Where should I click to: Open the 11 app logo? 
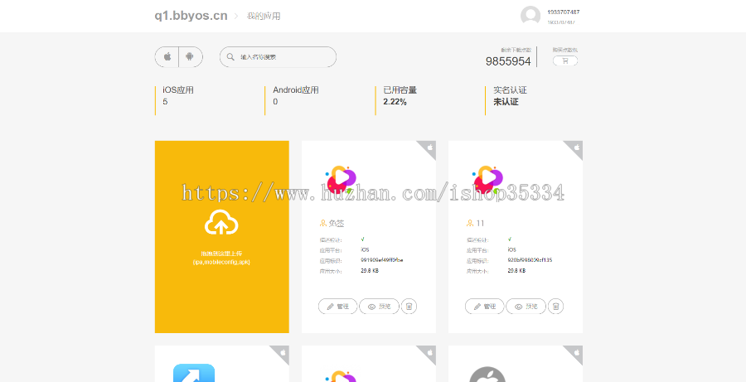[x=487, y=180]
